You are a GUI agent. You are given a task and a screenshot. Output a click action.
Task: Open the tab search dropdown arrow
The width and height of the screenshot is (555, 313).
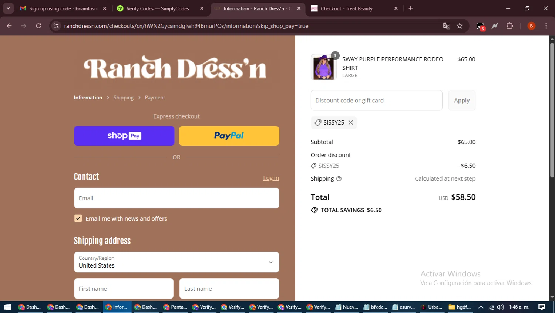tap(8, 8)
